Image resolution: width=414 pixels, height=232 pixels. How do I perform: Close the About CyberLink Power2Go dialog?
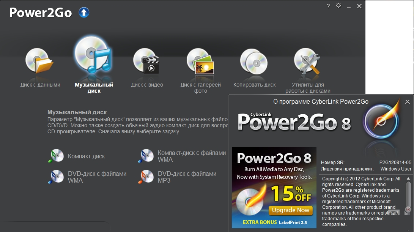click(408, 102)
